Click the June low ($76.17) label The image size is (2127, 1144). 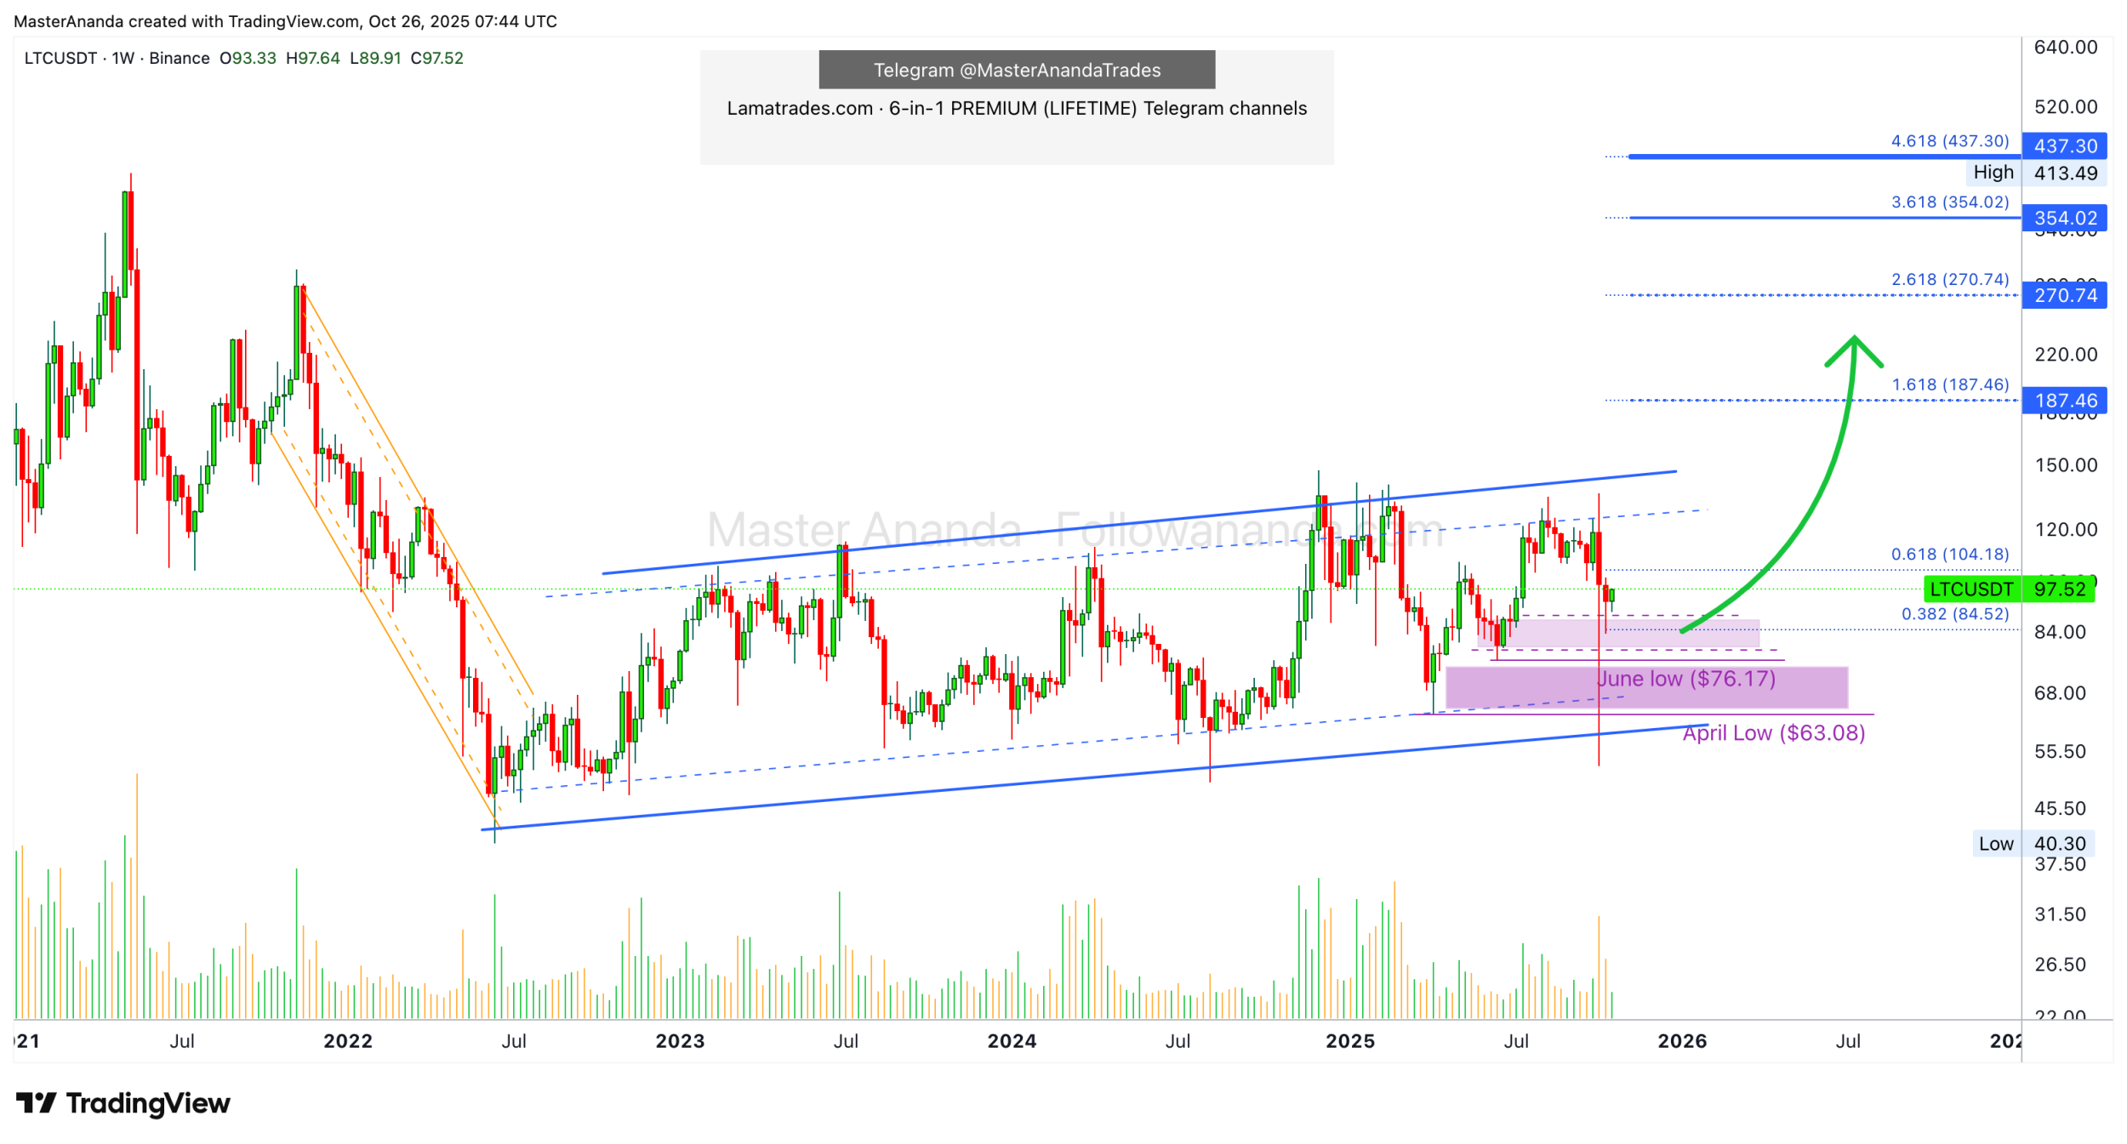[1686, 679]
